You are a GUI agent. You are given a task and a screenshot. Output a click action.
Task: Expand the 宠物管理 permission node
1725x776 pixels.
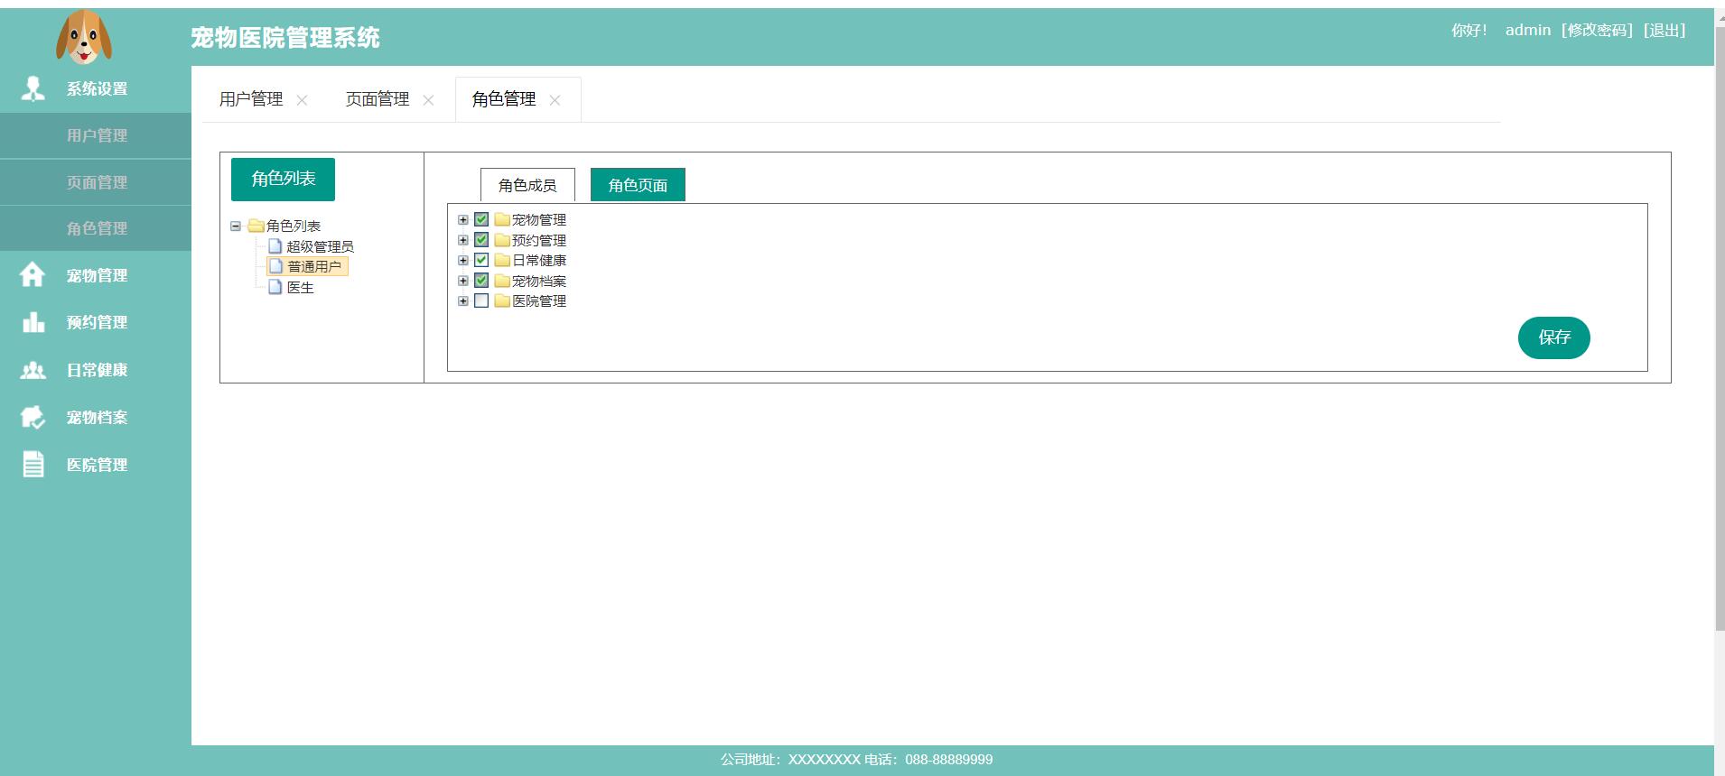(463, 219)
